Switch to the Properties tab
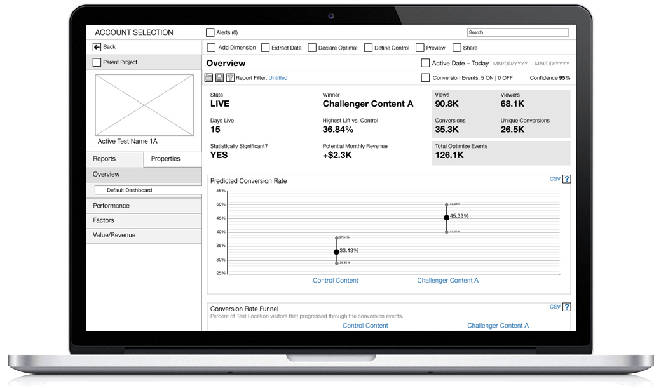This screenshot has height=388, width=661. pyautogui.click(x=166, y=159)
